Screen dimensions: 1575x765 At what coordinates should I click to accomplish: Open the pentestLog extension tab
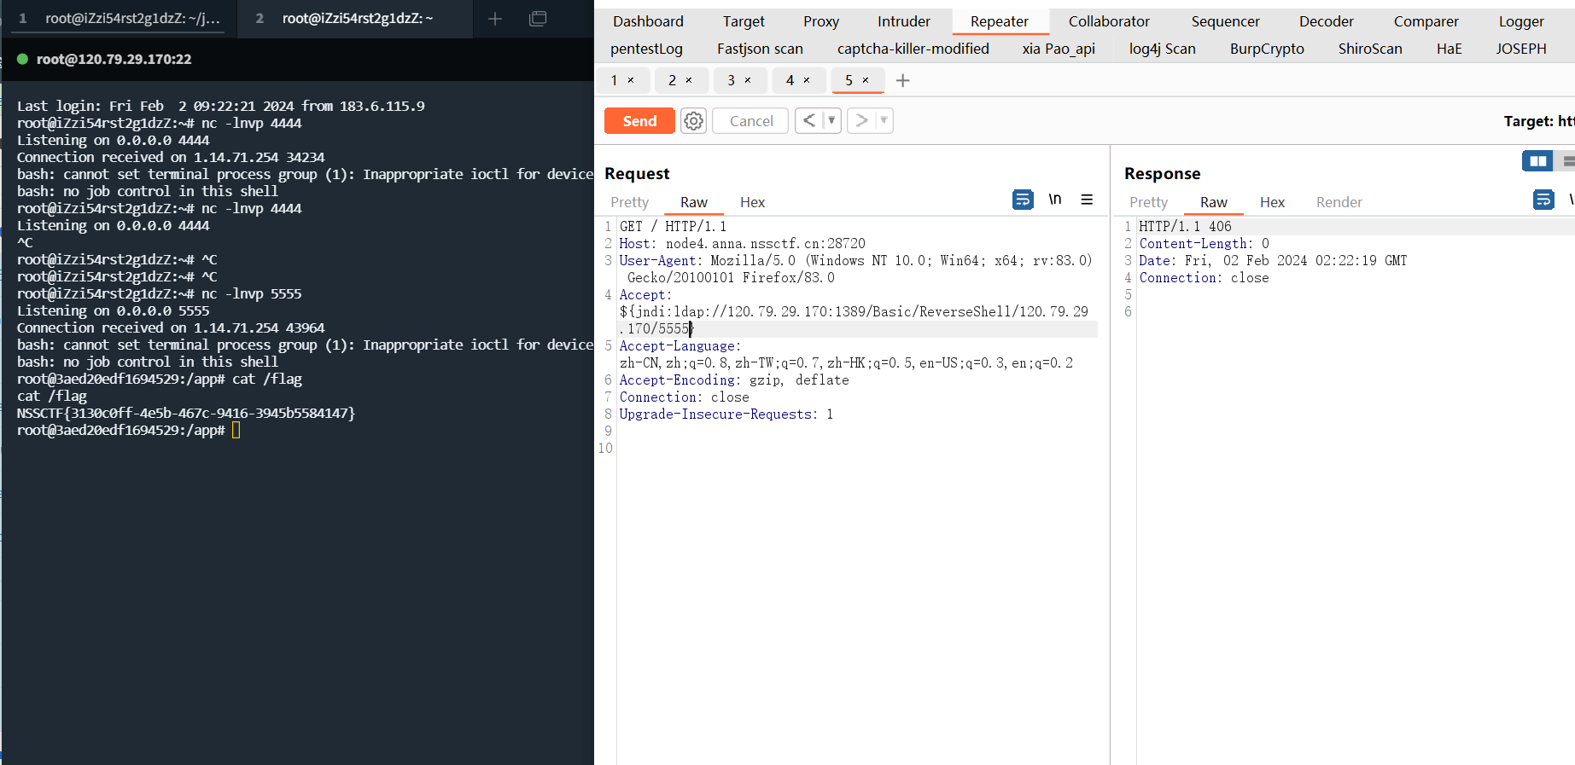[x=646, y=49]
